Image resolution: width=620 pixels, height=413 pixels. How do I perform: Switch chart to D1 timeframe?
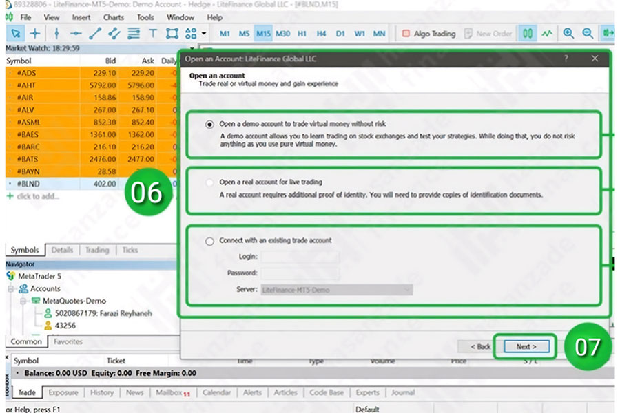point(340,34)
